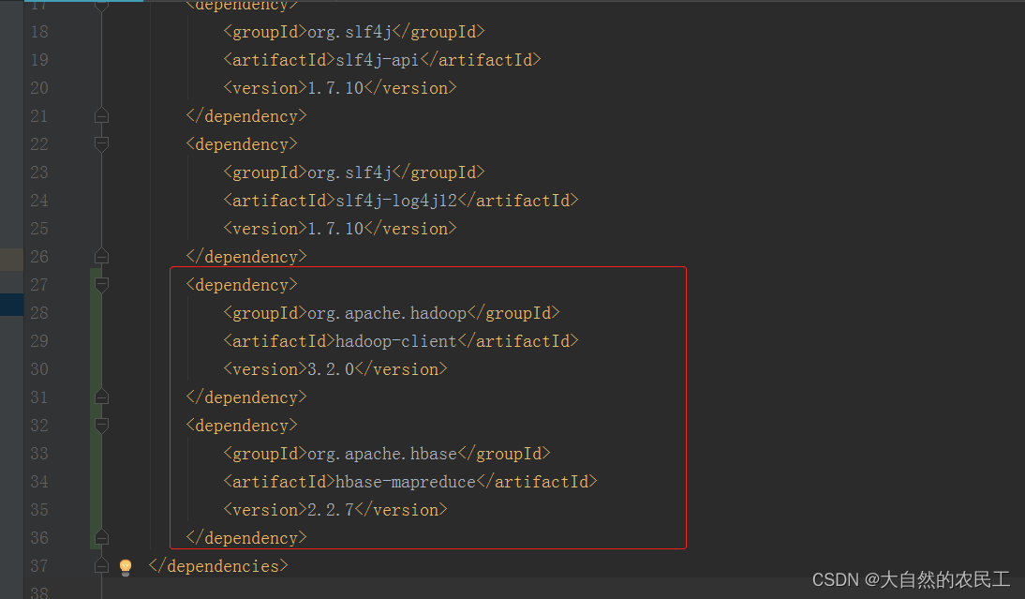Click the intention action bulb icon
The image size is (1025, 599).
click(x=126, y=566)
